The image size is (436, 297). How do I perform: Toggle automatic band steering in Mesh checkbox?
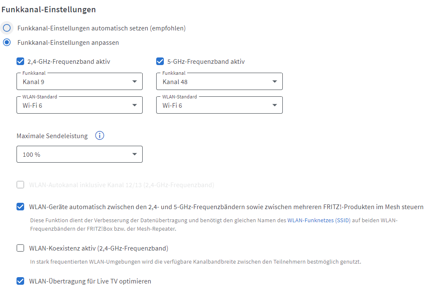click(x=20, y=207)
